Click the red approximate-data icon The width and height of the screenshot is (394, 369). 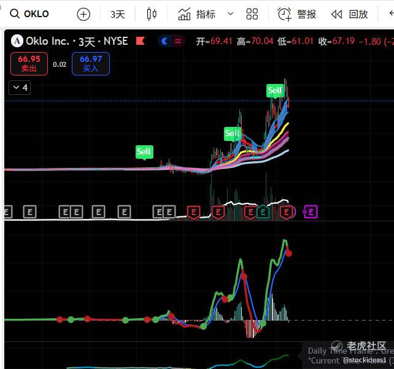(x=178, y=41)
